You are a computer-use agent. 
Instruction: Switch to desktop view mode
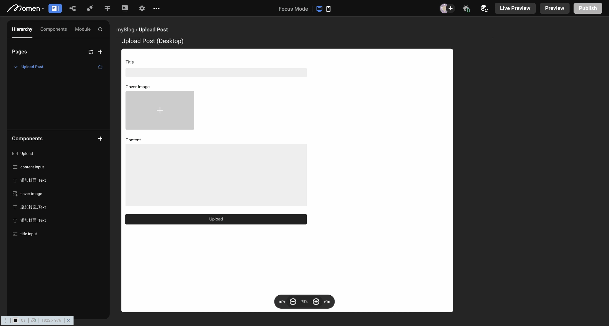pos(319,9)
